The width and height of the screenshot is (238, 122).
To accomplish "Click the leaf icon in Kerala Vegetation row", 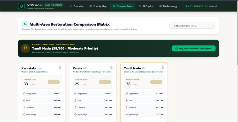I will 75,93.
